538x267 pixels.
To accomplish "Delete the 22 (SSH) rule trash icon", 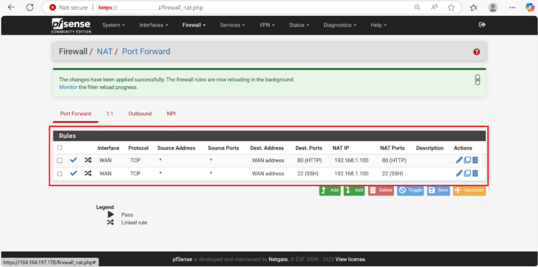I will 475,174.
